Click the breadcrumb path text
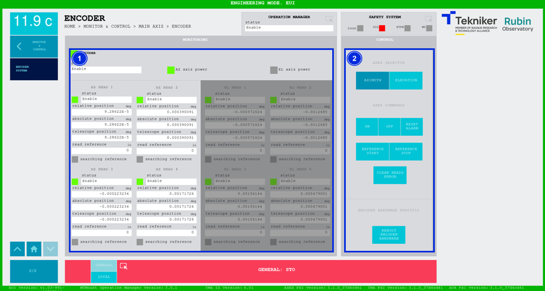 click(x=128, y=27)
